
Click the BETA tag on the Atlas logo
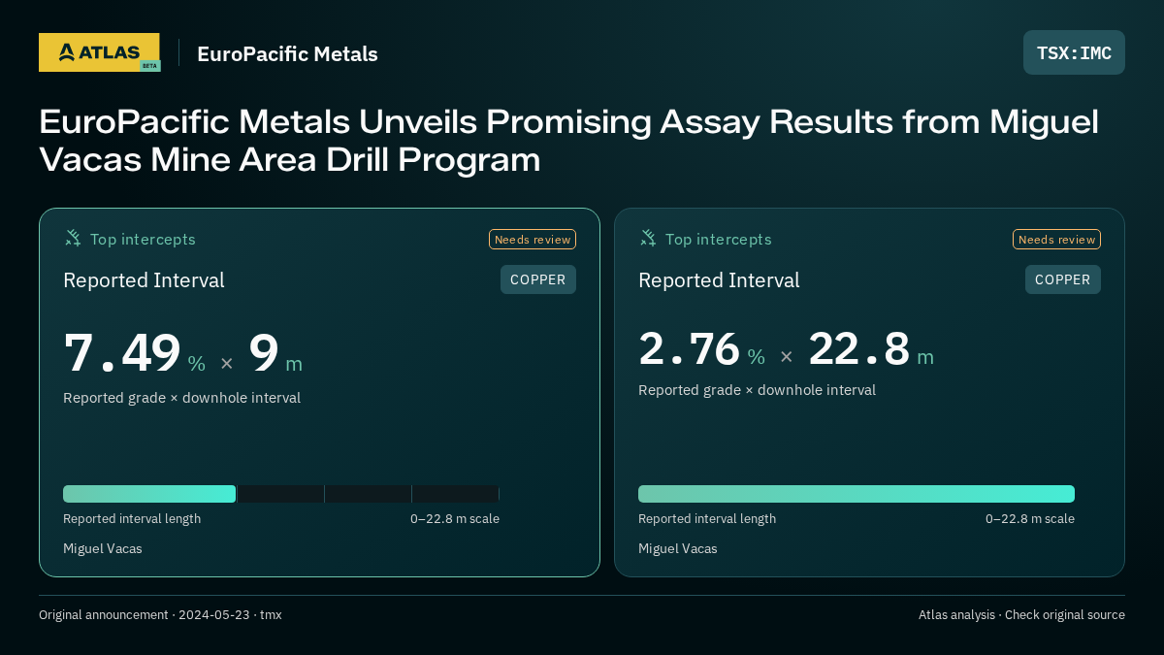[149, 66]
